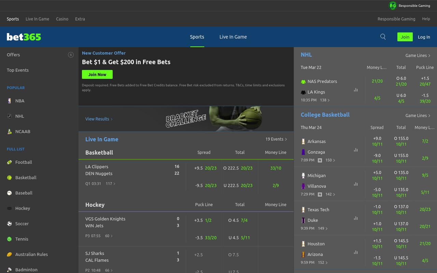
Task: Click Log In
Action: [x=424, y=37]
